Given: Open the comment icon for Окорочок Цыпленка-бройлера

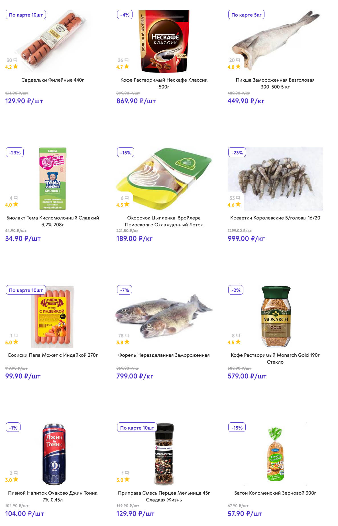Looking at the screenshot, I should [127, 198].
